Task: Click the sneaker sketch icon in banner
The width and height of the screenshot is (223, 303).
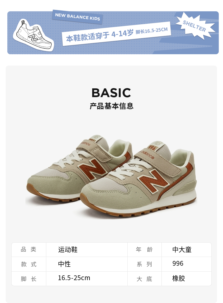Action: (33, 35)
